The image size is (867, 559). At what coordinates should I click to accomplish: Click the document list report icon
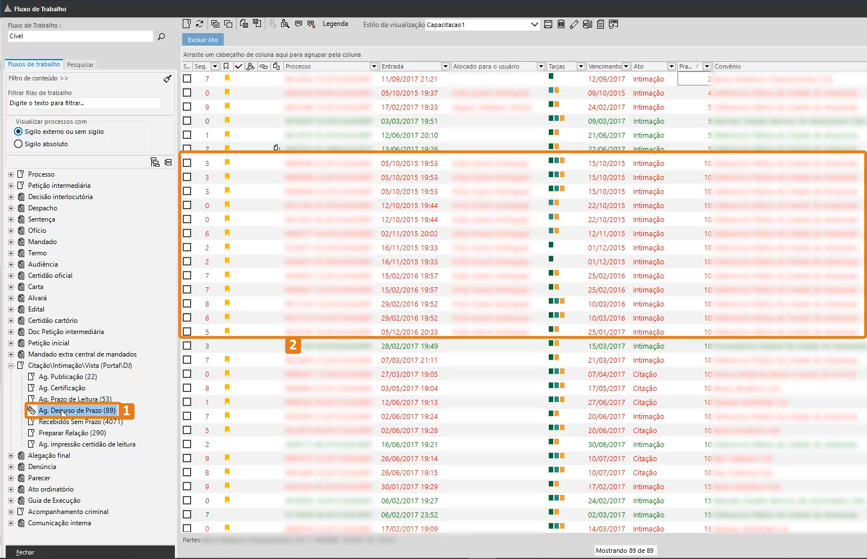pos(600,24)
